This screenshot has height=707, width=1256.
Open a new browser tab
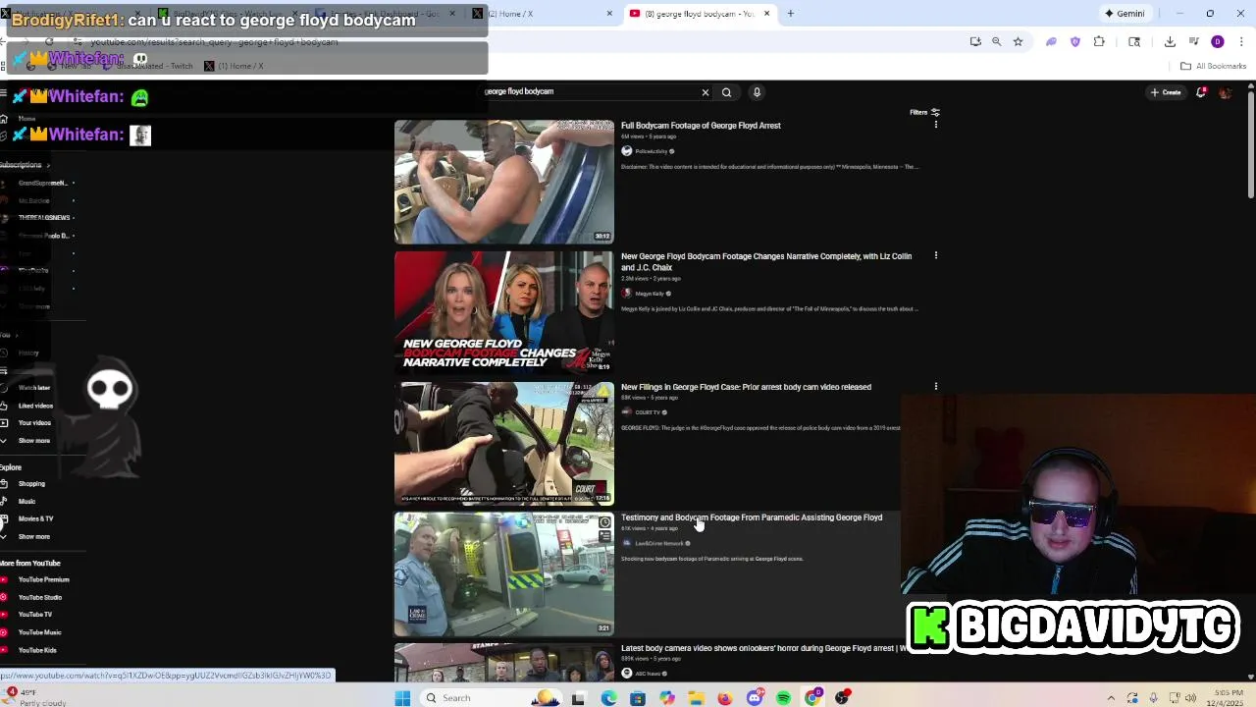click(x=790, y=14)
